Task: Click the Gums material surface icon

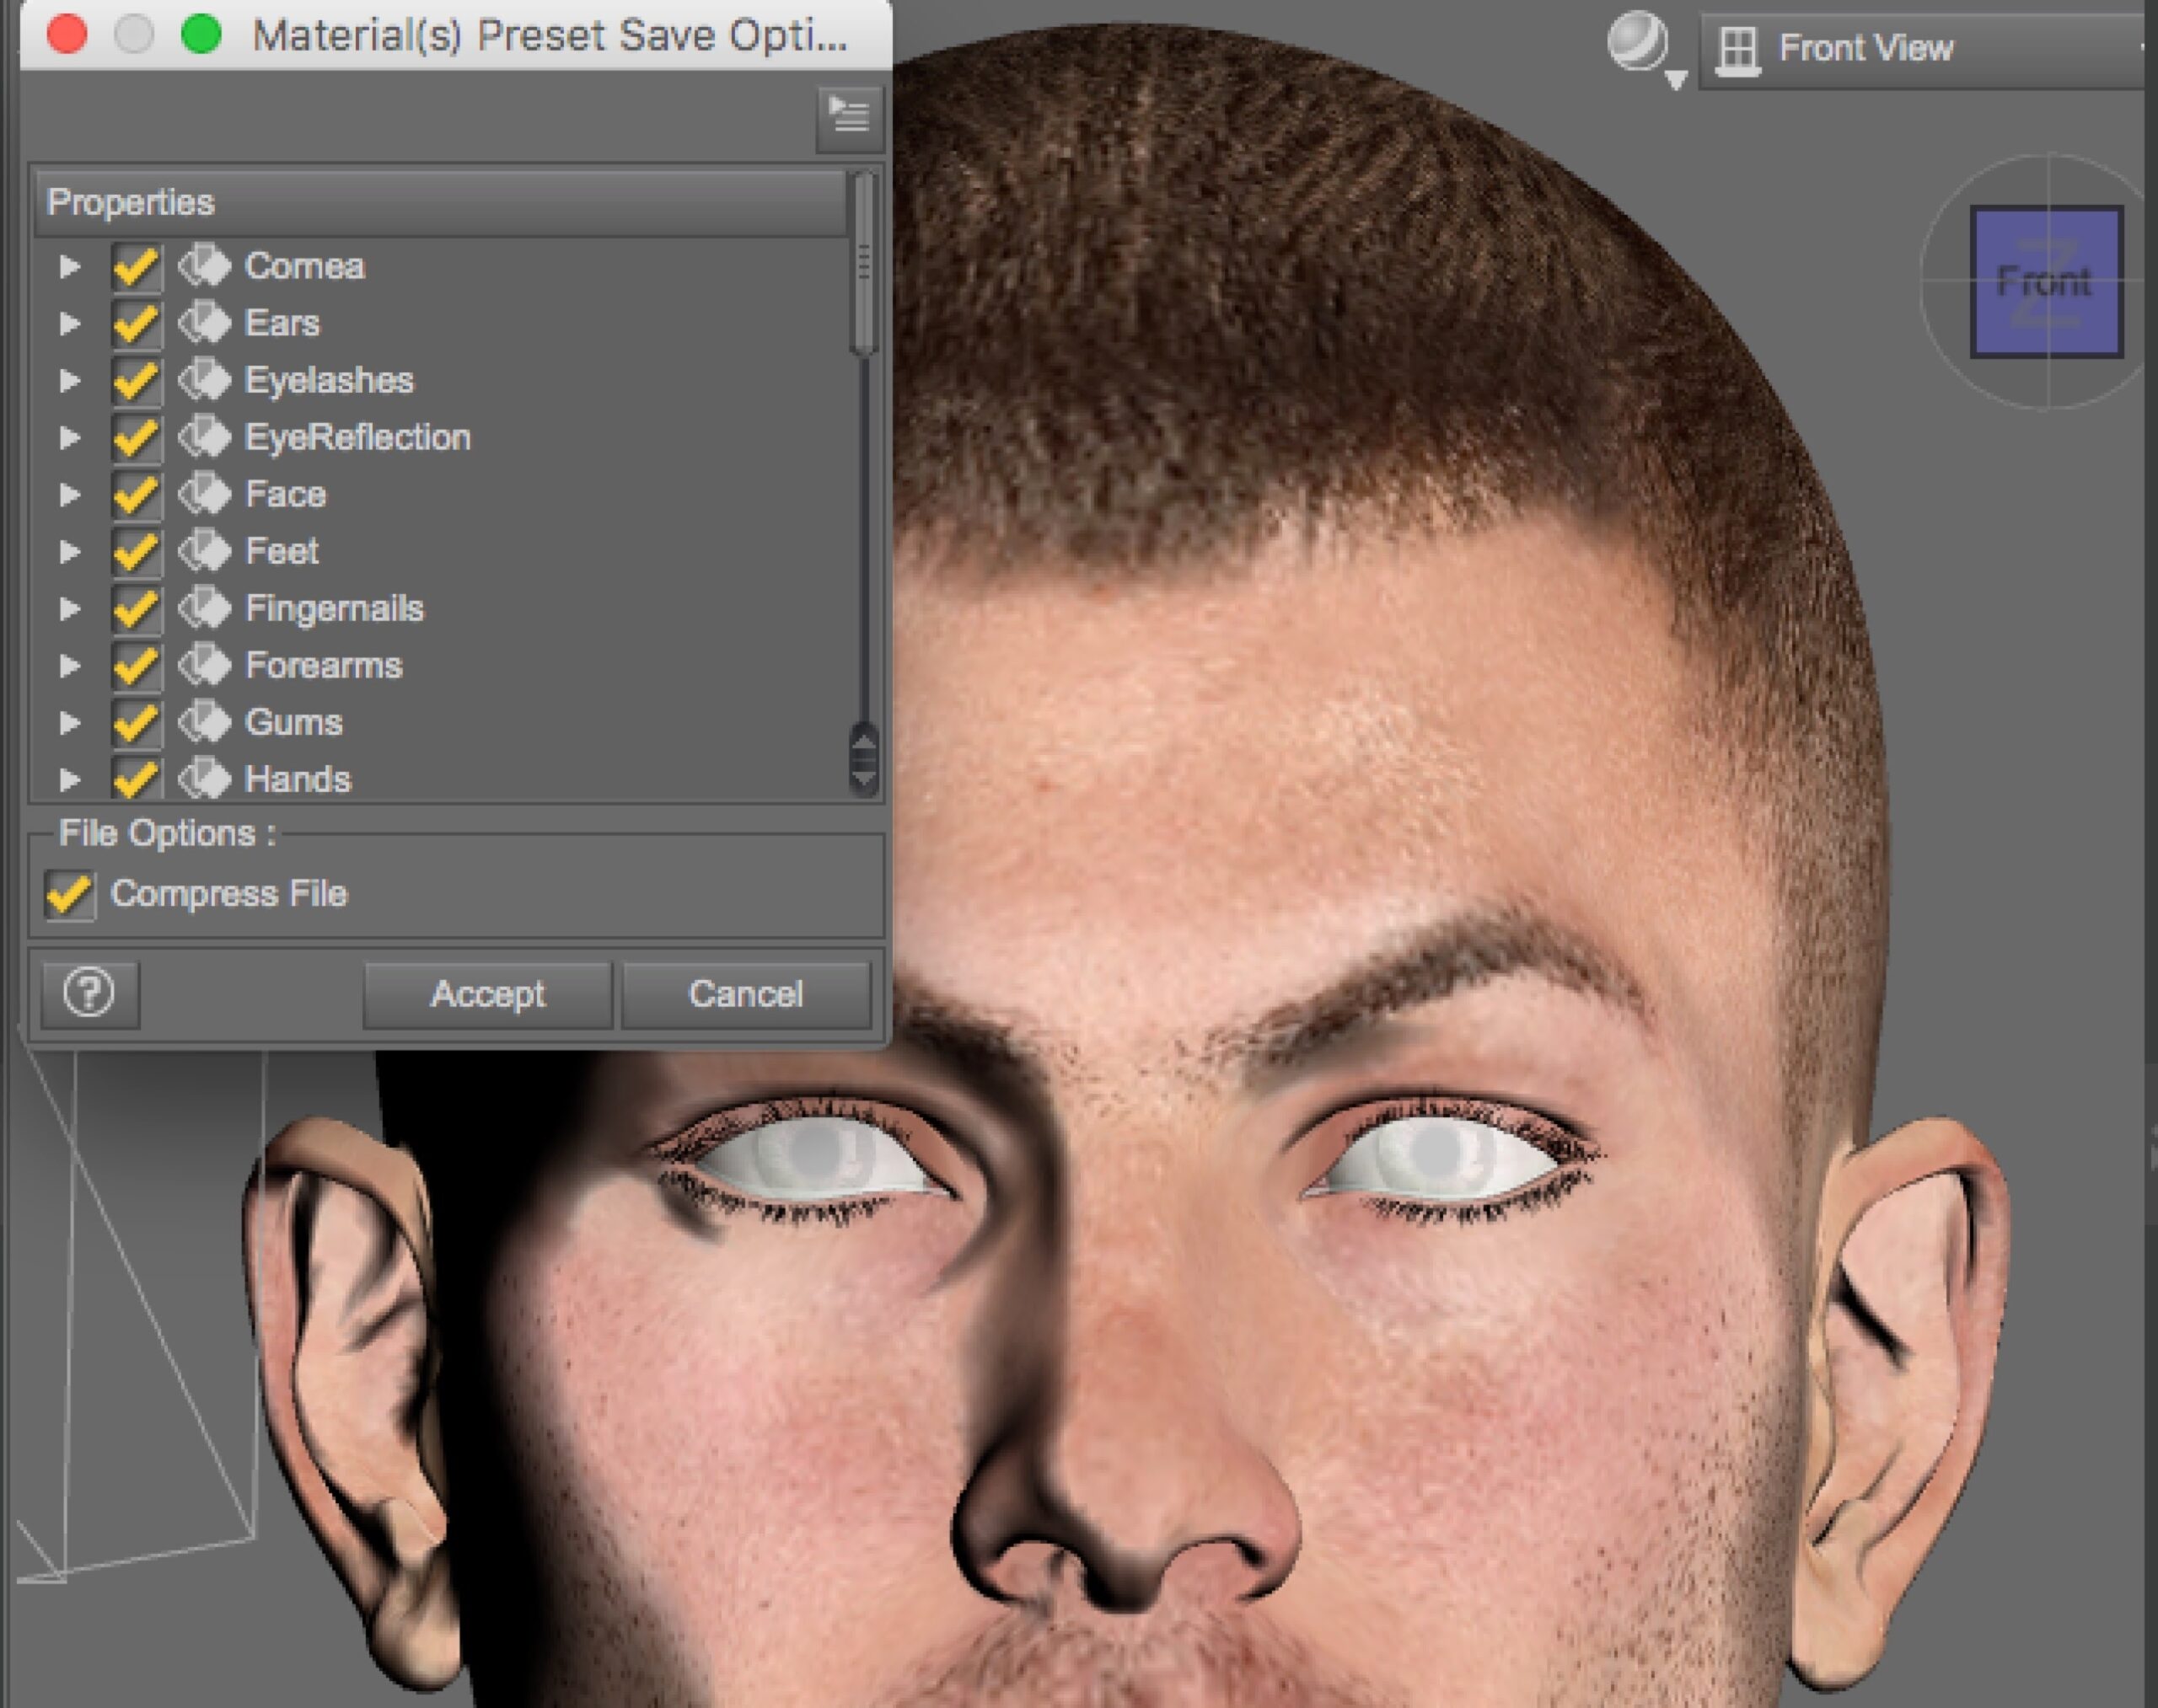Action: point(205,722)
